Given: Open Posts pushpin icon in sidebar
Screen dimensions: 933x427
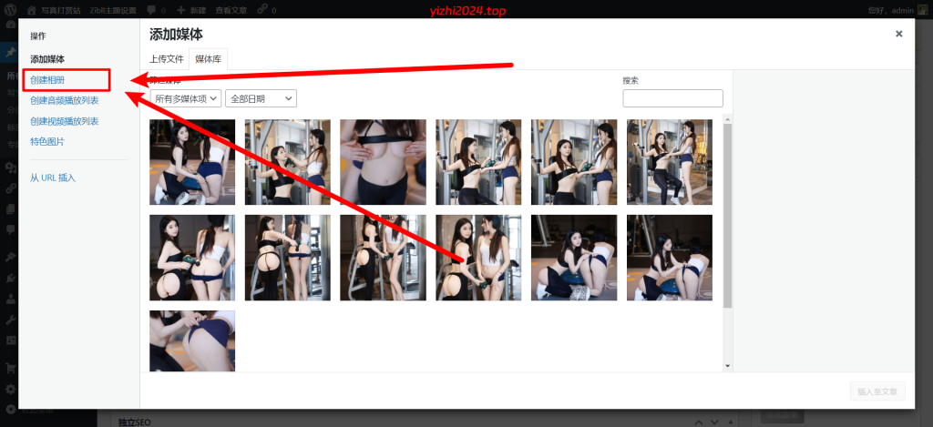Looking at the screenshot, I should (x=10, y=52).
